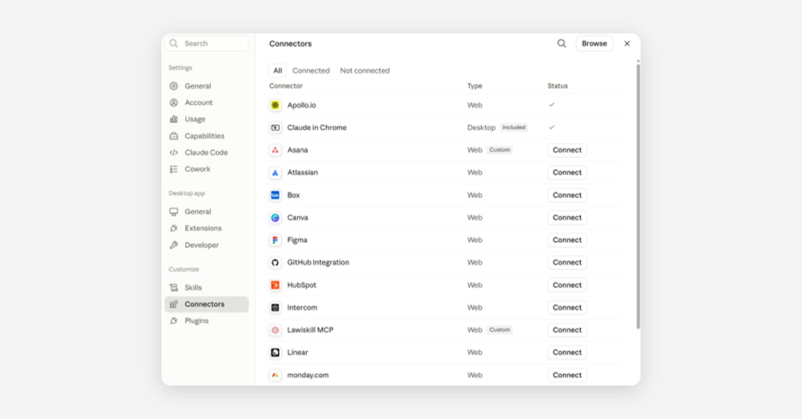Viewport: 802px width, 419px height.
Task: Connect the Intercom connector
Action: coord(567,307)
